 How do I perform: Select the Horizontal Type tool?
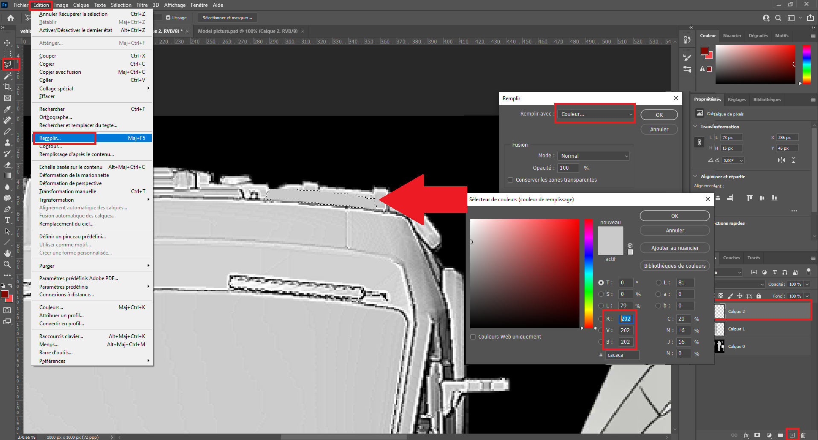pyautogui.click(x=8, y=220)
